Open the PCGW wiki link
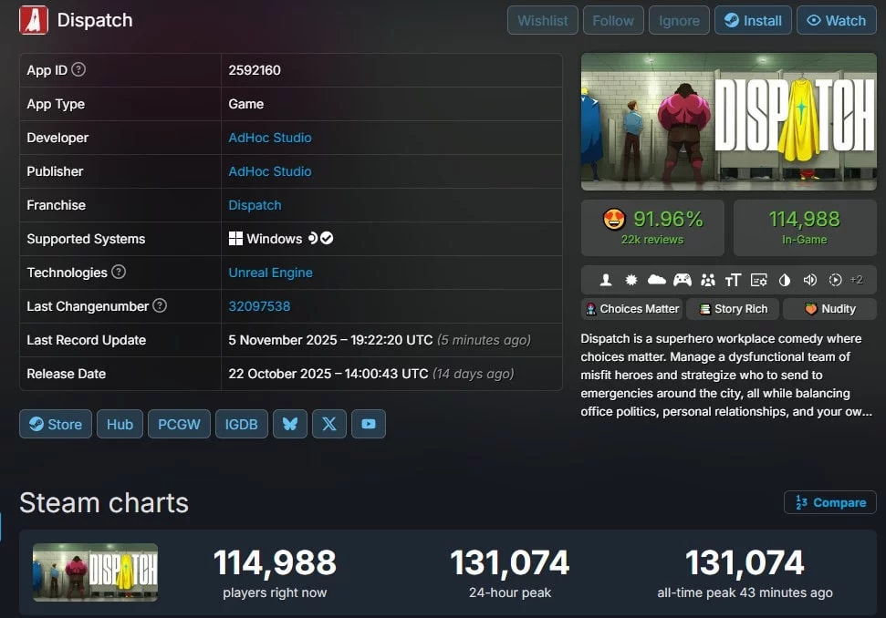Screen dimensions: 886x618 coord(179,424)
